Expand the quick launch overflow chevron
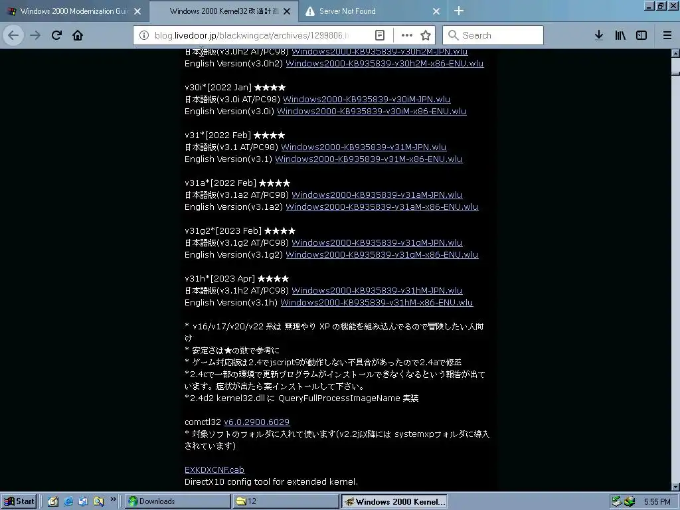680x510 pixels. point(113,499)
